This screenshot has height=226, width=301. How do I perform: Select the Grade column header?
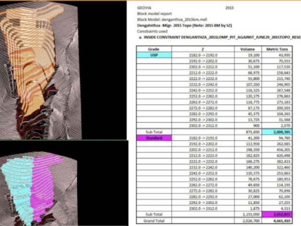pos(154,49)
